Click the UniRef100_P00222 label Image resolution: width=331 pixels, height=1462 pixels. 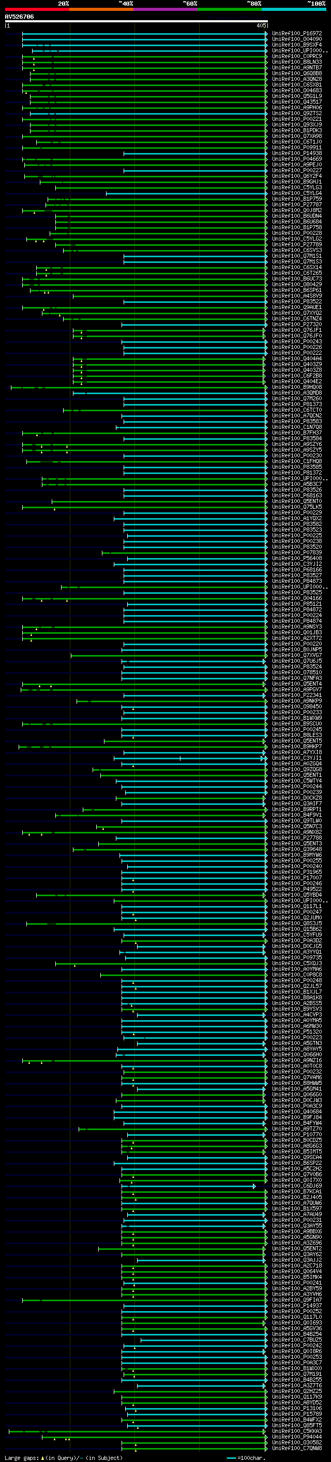pyautogui.click(x=297, y=353)
